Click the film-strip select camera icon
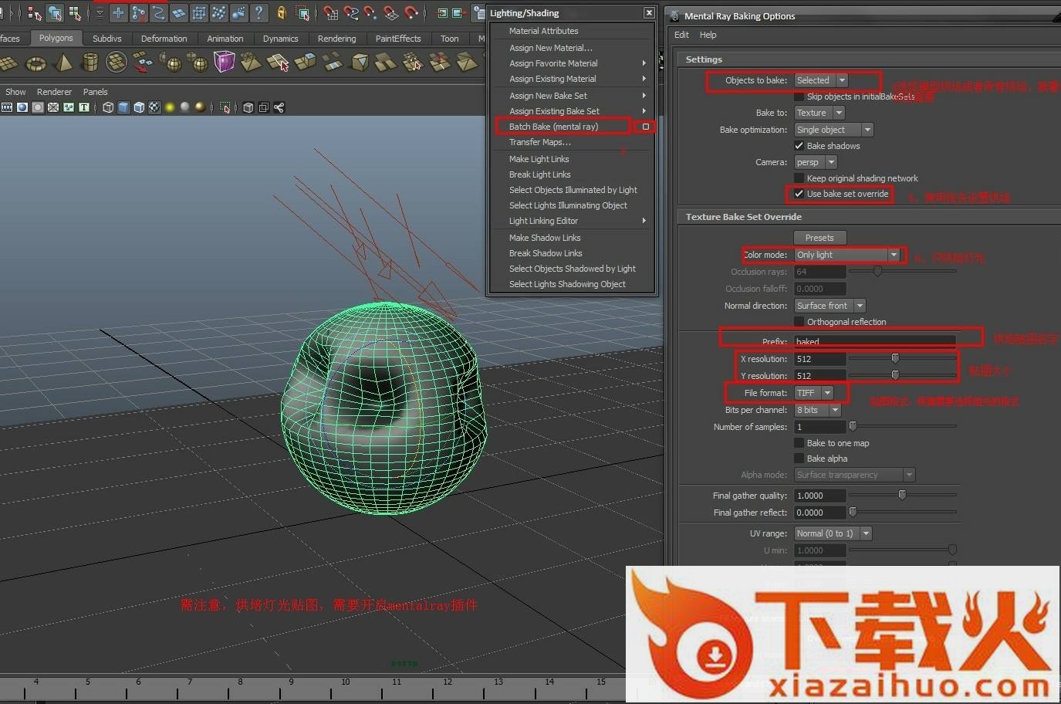This screenshot has height=704, width=1061. pyautogui.click(x=7, y=107)
